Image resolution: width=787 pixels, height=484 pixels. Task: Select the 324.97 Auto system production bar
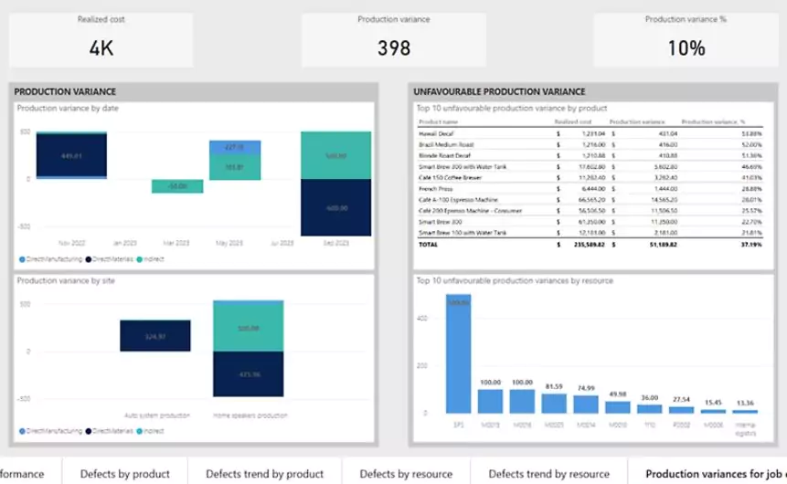(x=155, y=335)
